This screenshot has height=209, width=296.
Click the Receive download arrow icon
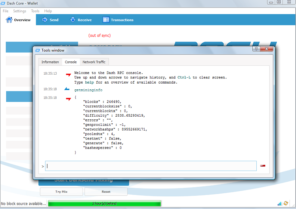(73, 20)
